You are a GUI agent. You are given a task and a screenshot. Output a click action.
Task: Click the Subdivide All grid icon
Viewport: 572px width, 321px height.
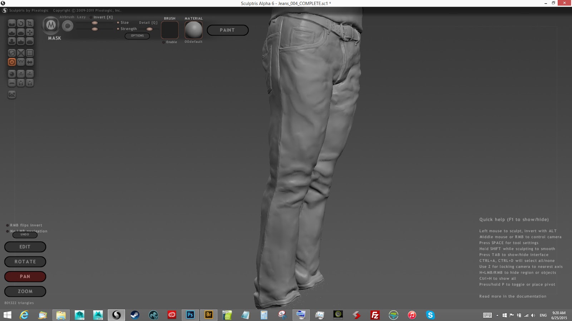pos(30,53)
